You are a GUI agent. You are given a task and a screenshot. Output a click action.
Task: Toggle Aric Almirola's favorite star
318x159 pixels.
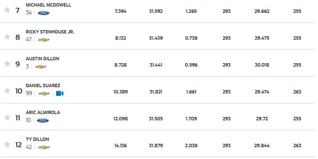pyautogui.click(x=7, y=118)
